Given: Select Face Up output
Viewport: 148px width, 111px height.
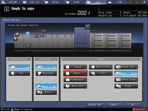Looking at the screenshot, I should (x=46, y=67).
